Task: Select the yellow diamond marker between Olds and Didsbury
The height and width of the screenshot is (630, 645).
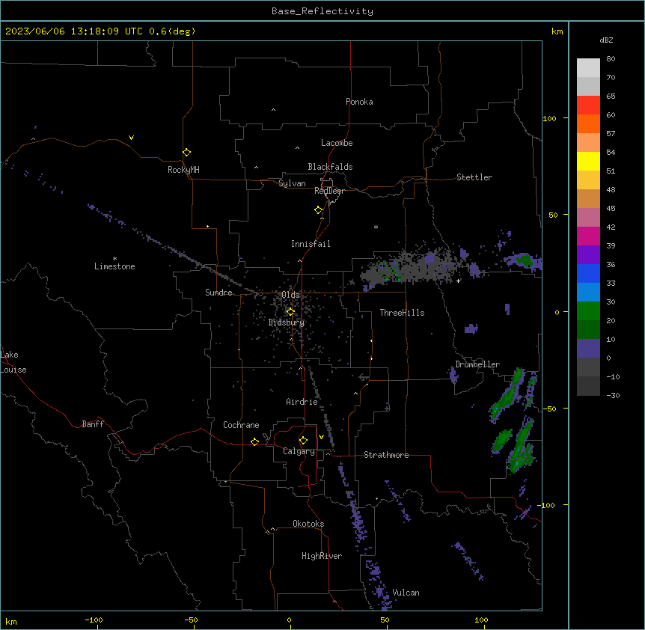Action: pyautogui.click(x=290, y=311)
